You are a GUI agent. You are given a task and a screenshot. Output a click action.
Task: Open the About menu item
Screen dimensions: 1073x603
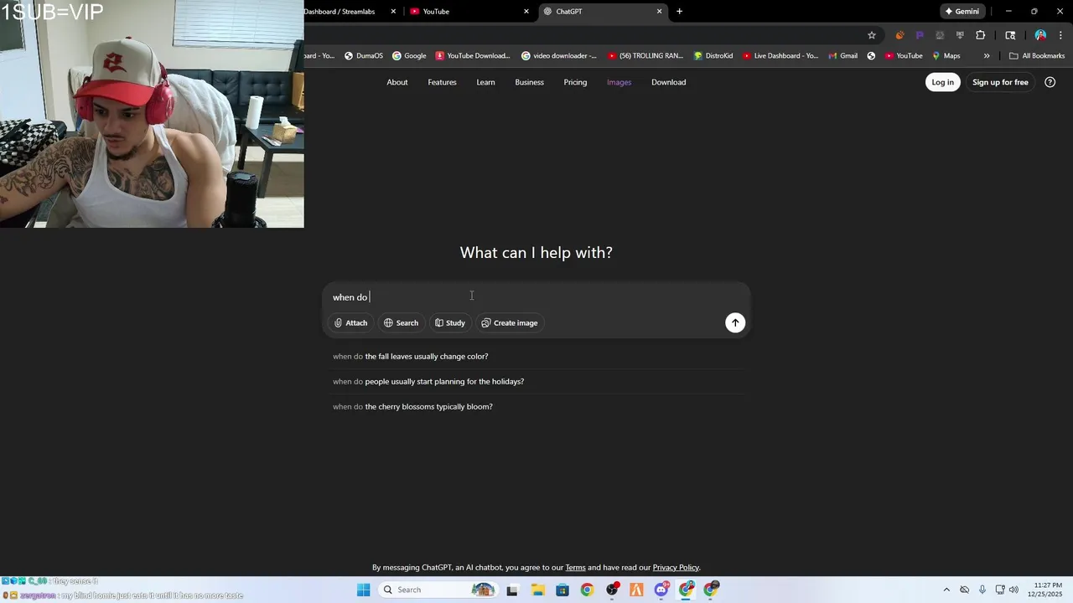tap(397, 82)
